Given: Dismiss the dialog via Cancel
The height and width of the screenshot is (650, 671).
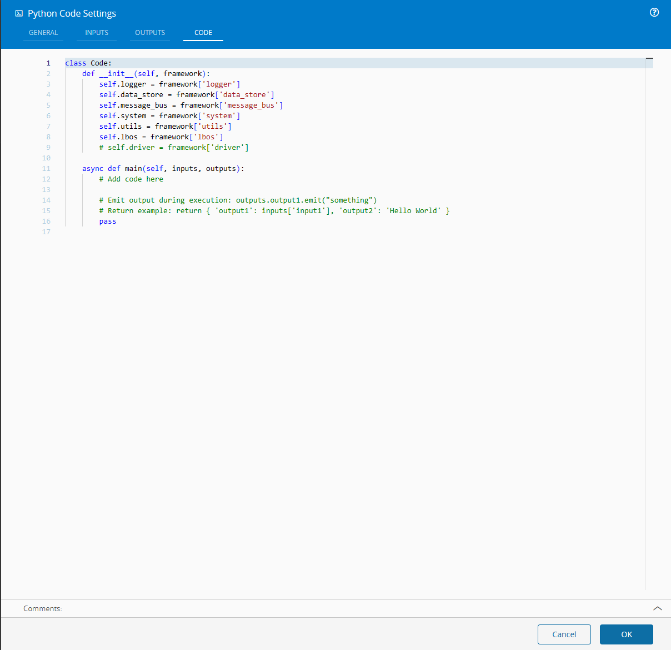Looking at the screenshot, I should (564, 634).
